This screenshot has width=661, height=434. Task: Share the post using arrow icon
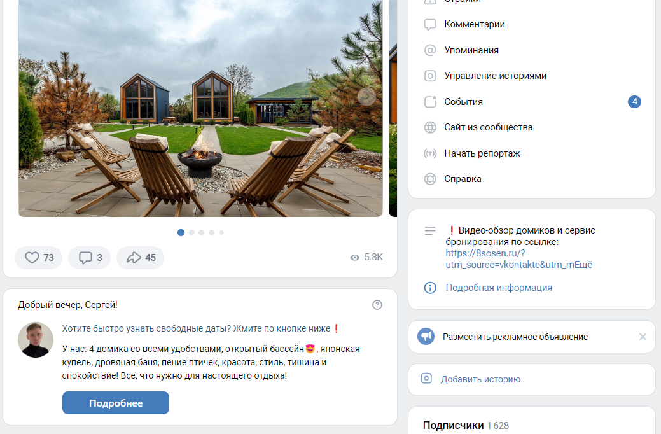tap(134, 257)
